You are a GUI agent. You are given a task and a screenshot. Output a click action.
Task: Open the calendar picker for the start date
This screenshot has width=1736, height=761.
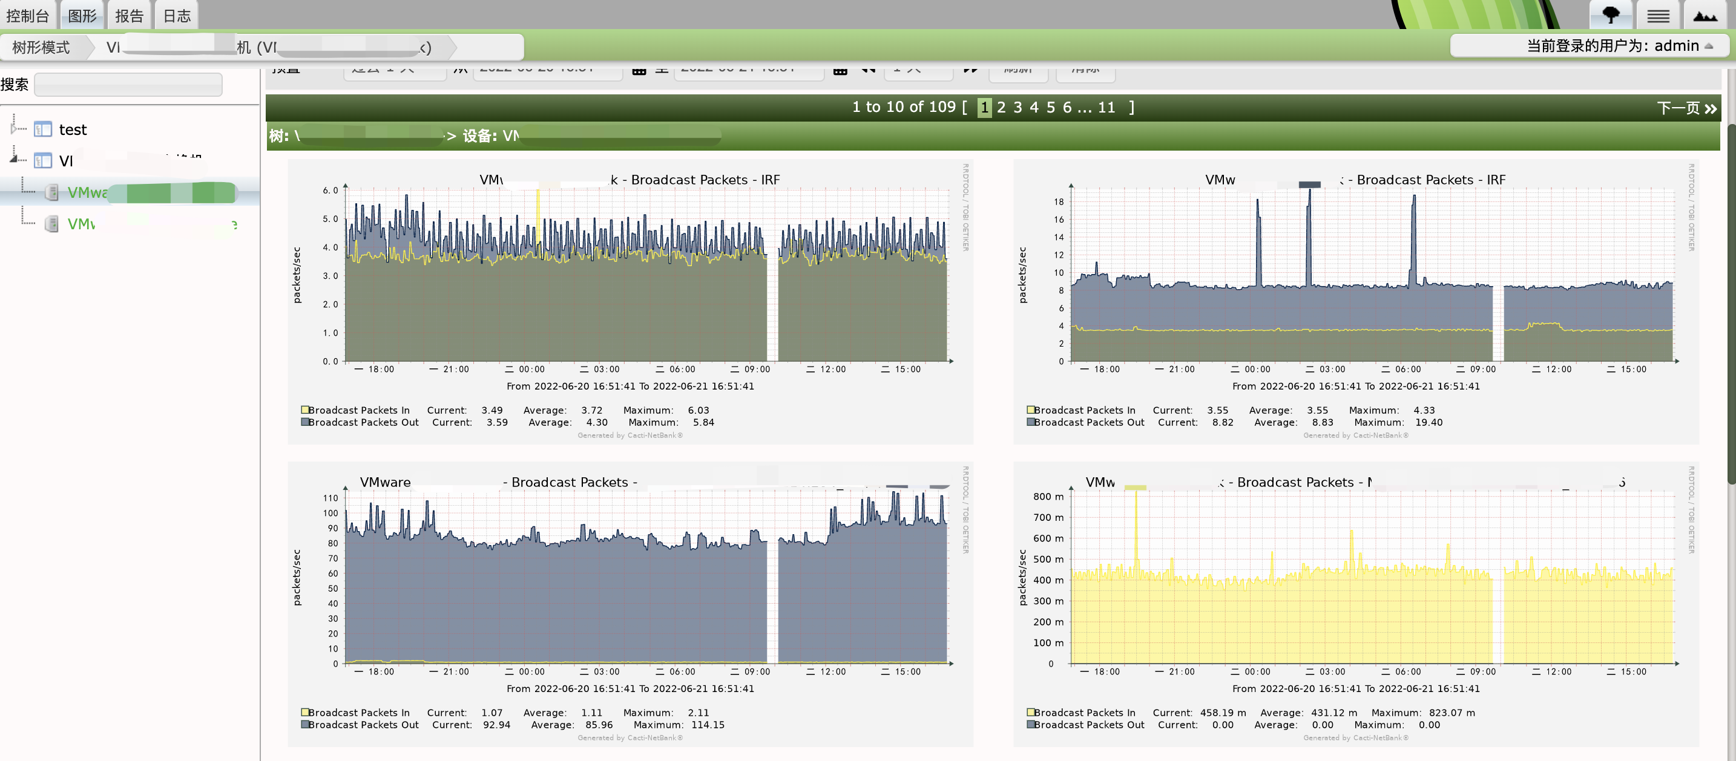tap(637, 70)
